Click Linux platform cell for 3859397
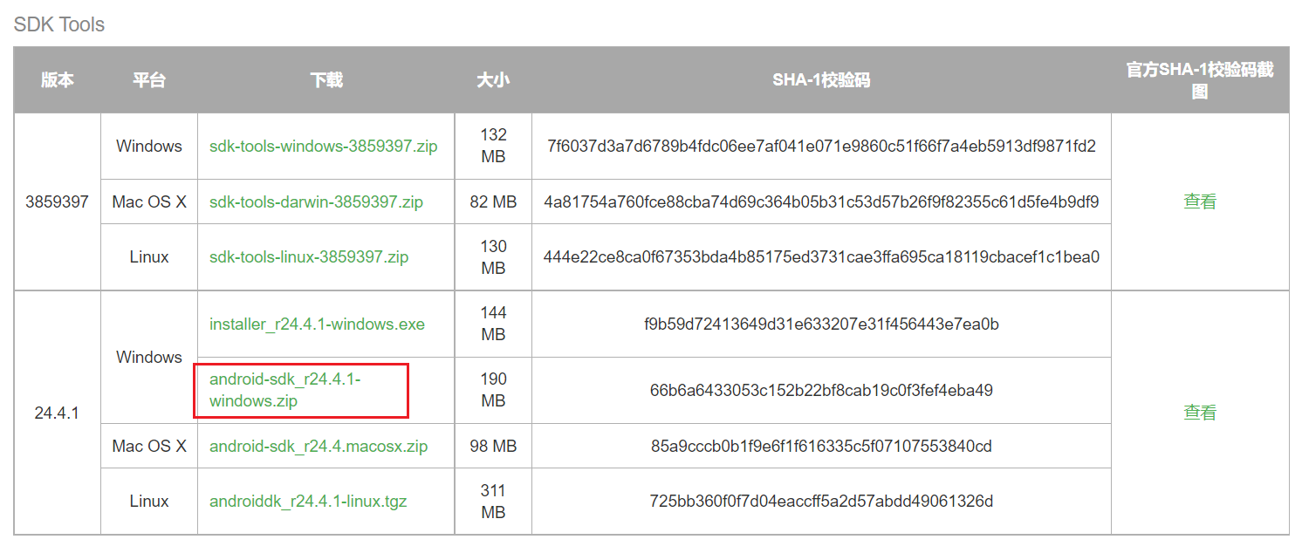Screen dimensions: 1302x560 point(149,257)
